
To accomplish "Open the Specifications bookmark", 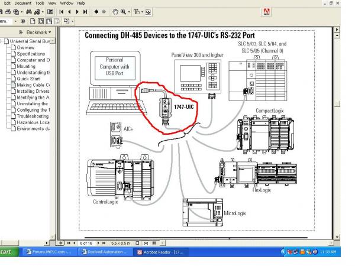I will click(31, 54).
